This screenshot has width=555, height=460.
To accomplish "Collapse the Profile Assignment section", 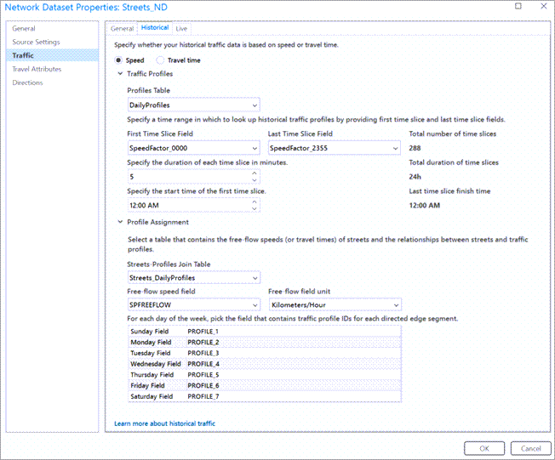I will (119, 222).
